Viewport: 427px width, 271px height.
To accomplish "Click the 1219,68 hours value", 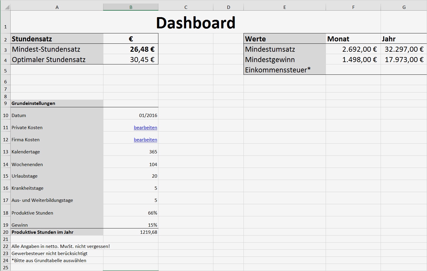I will [131, 232].
